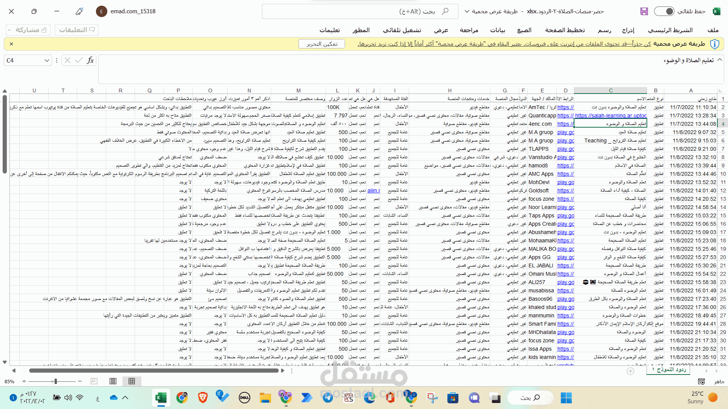Open the https link in cell D9

(x=565, y=165)
